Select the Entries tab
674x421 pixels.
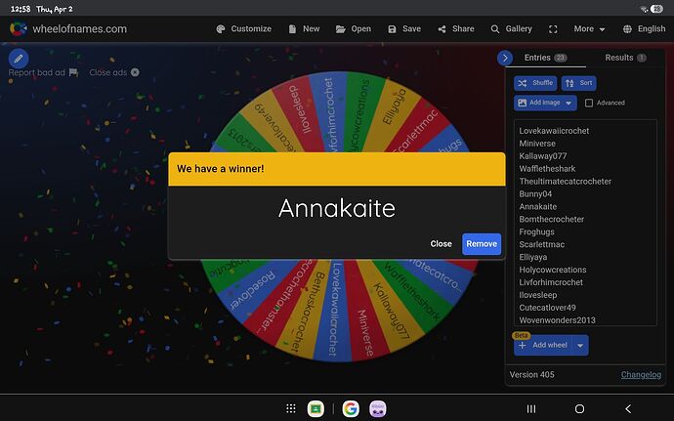545,59
